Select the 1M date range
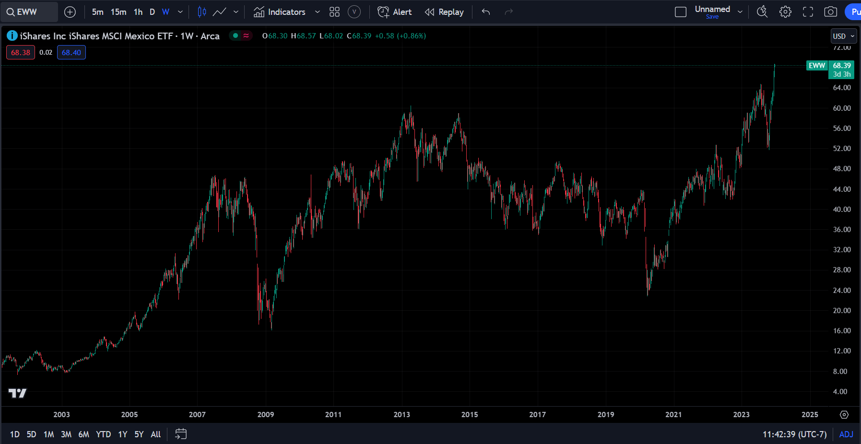 (48, 434)
